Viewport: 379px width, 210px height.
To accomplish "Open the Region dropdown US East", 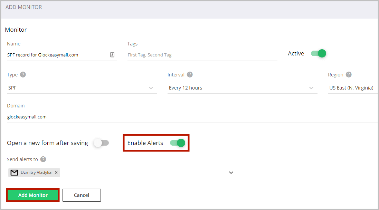I will coord(352,88).
